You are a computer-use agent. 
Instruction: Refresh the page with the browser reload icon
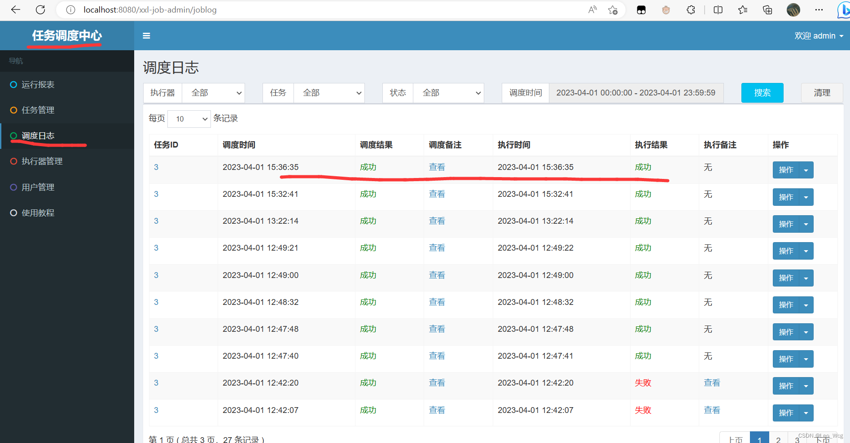[40, 9]
